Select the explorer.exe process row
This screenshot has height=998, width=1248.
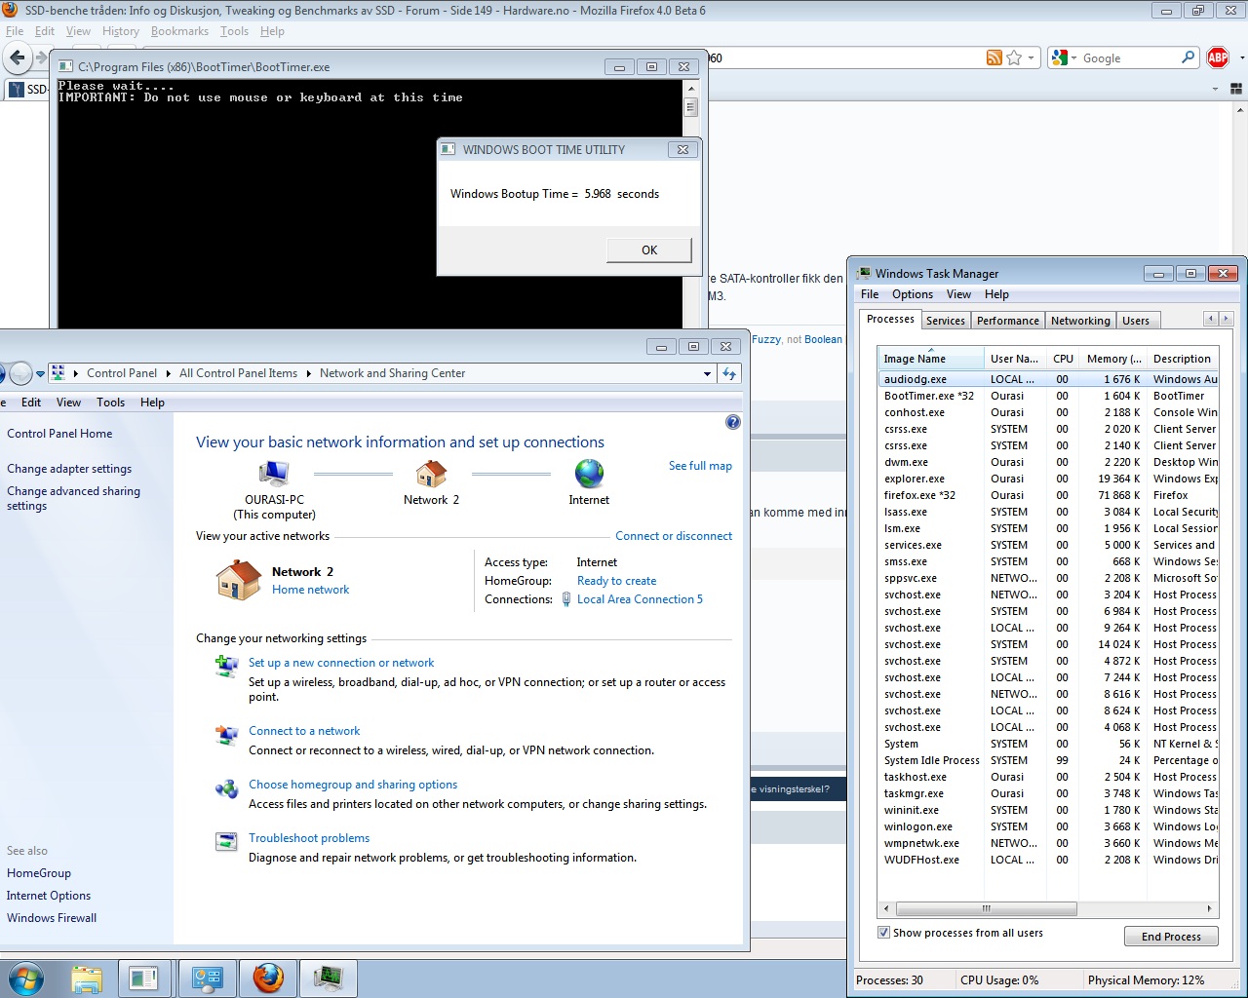(x=1048, y=479)
